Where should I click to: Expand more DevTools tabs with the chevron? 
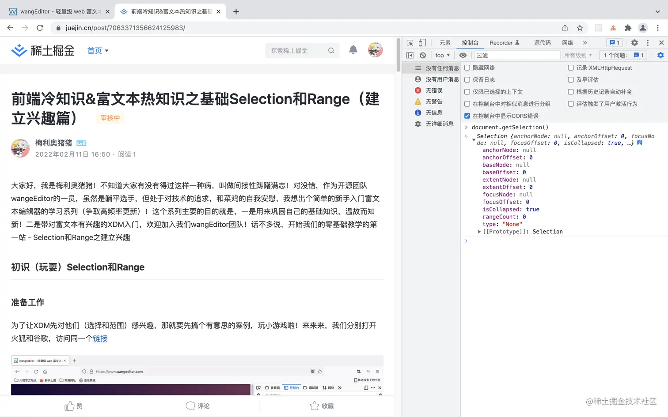point(585,43)
